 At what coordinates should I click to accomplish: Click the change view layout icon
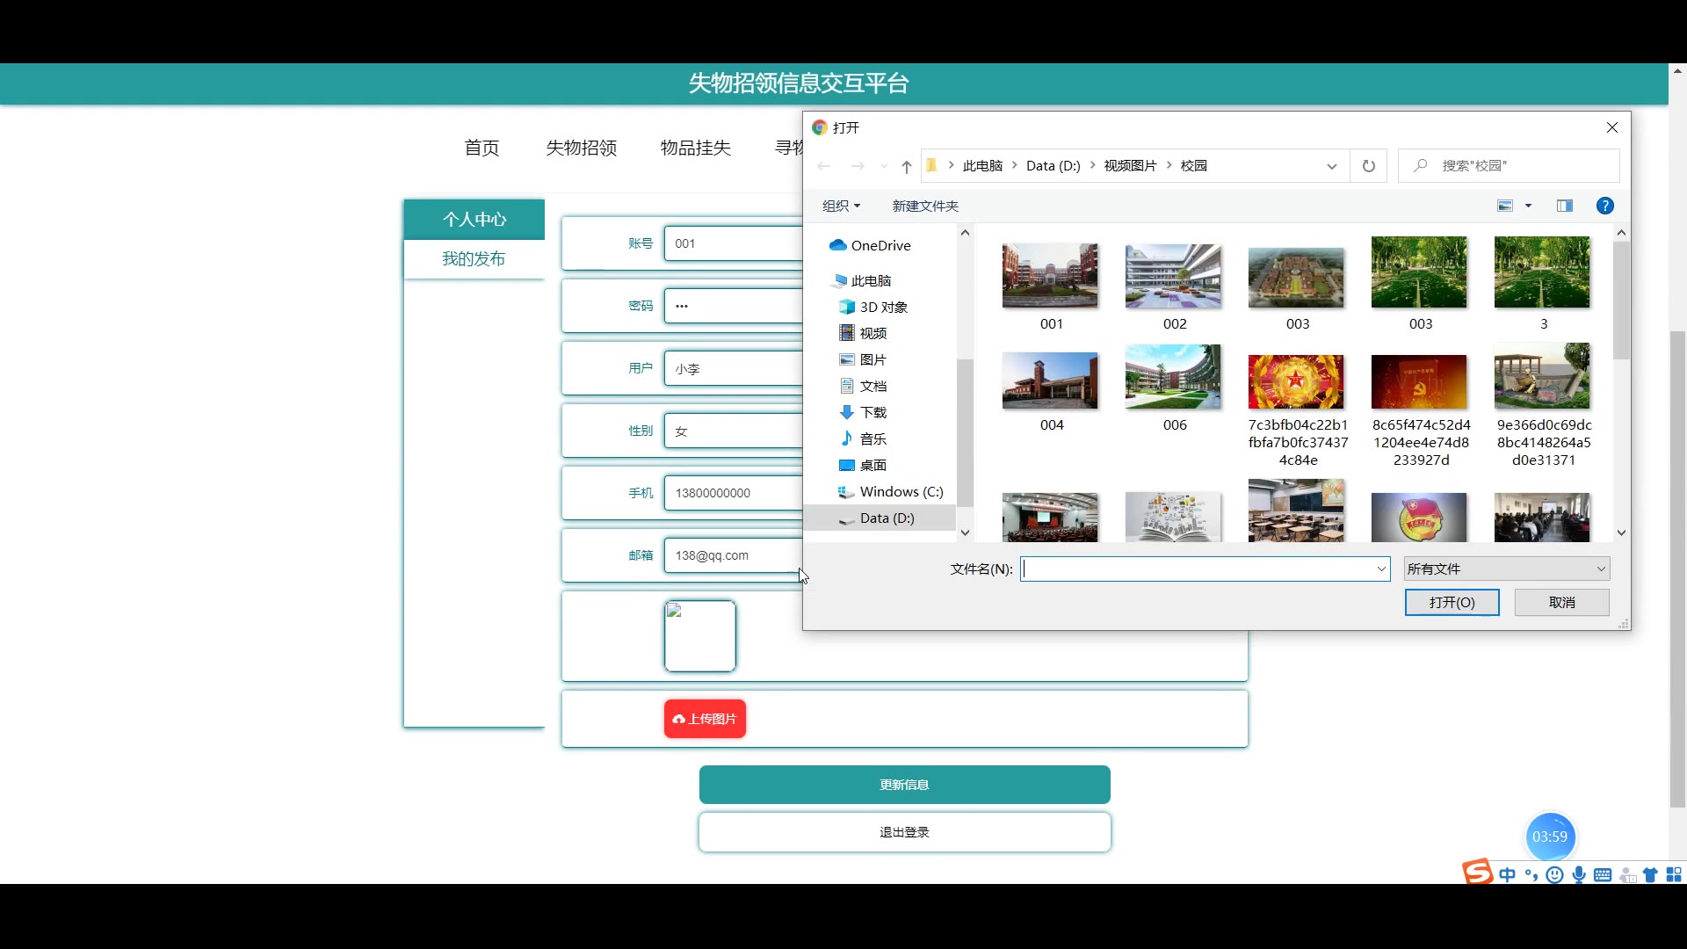coord(1505,206)
